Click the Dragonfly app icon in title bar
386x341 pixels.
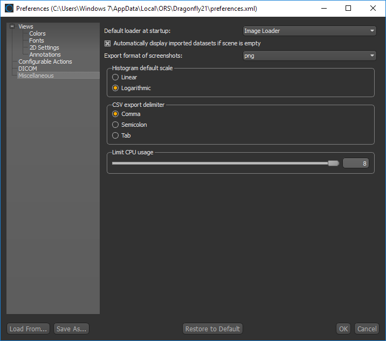tap(9, 9)
